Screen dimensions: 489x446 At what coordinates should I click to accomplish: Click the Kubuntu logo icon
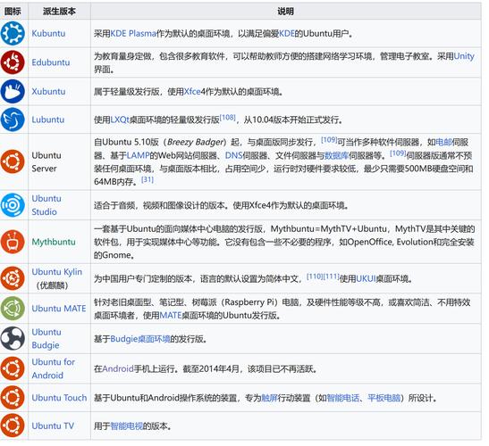[x=13, y=33]
